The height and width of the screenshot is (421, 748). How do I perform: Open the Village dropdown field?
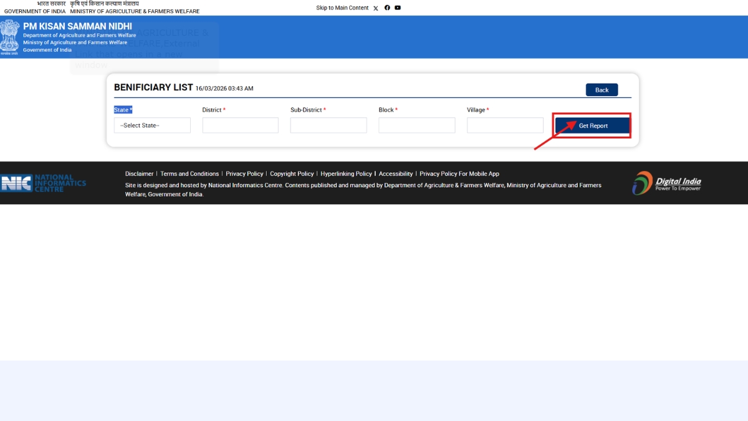[505, 125]
